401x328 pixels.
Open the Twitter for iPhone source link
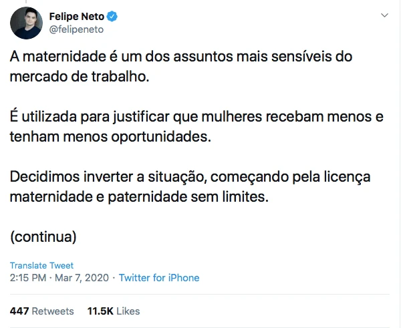click(159, 277)
